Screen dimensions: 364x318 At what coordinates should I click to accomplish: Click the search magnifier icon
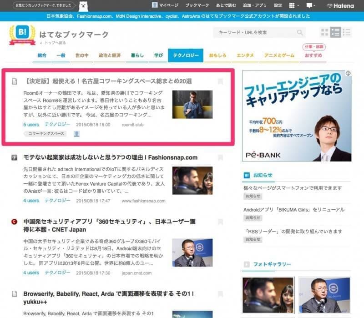(300, 33)
